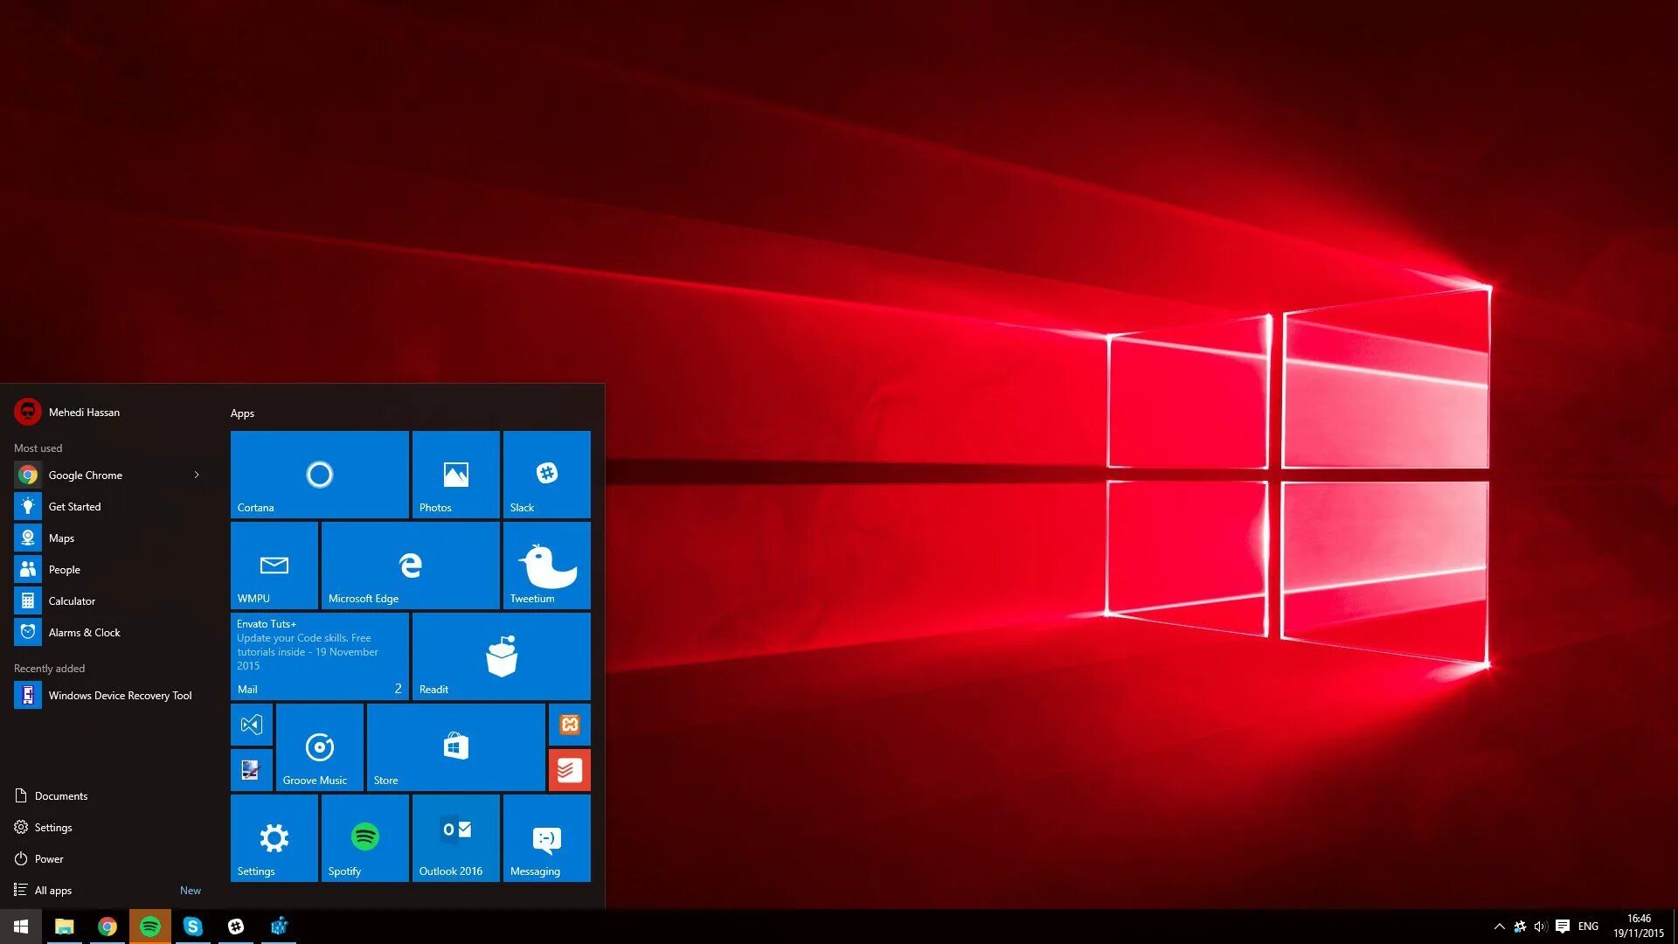Open Mail tile with notification badge

tap(319, 656)
